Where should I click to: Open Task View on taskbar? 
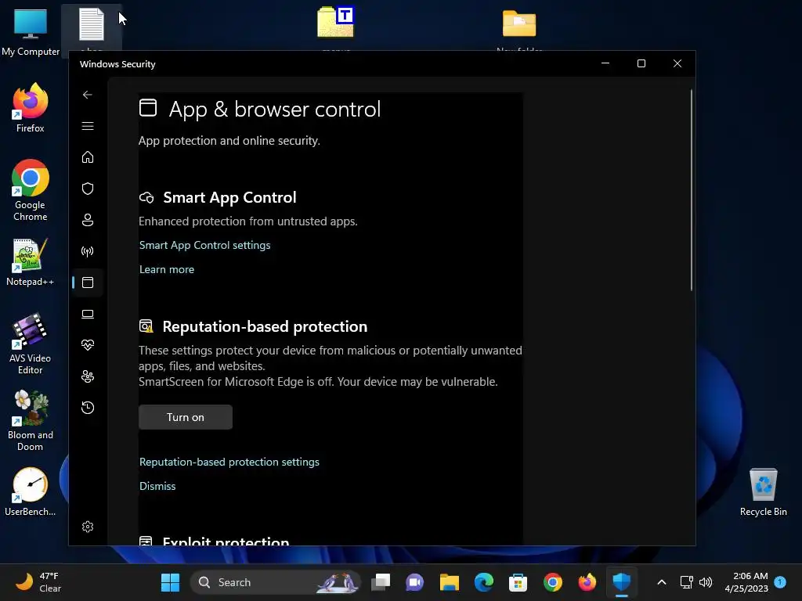[x=381, y=582]
